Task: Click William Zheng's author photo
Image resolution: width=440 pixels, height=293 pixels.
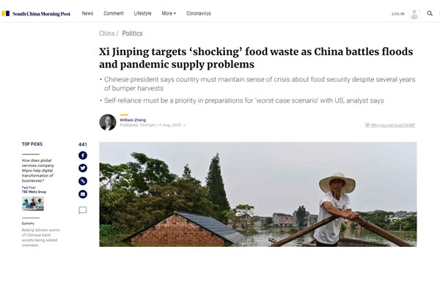Action: (108, 122)
